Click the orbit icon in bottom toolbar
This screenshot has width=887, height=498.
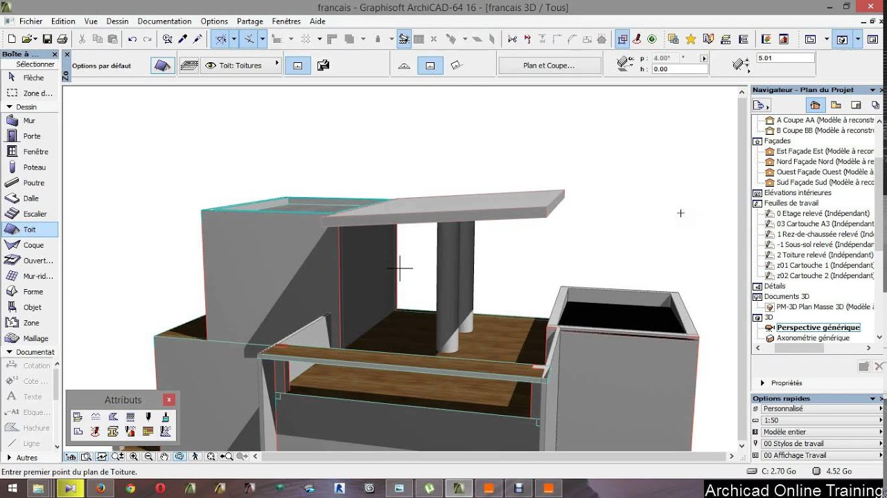point(179,456)
